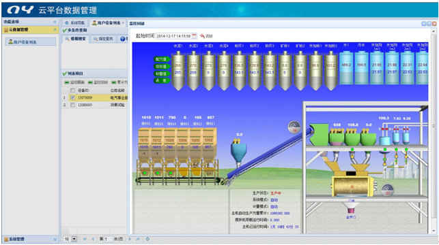439x245 pixels.
Task: Close the 用户设备列表 tab with its x
Action: pyautogui.click(x=123, y=22)
